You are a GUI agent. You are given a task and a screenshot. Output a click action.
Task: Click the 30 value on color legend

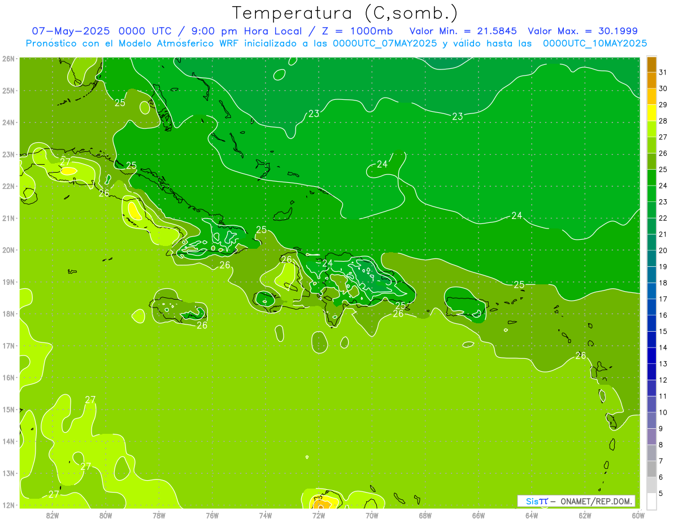663,89
